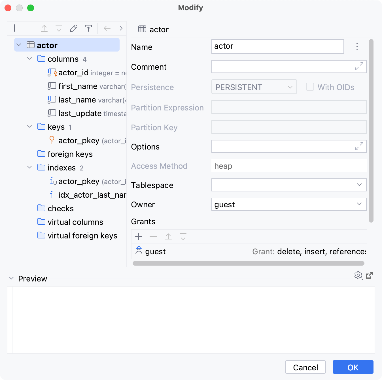
Task: Click the remove grant icon in Grants section
Action: tap(153, 236)
